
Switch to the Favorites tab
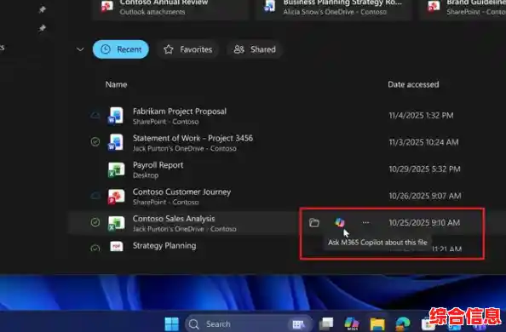(x=188, y=49)
